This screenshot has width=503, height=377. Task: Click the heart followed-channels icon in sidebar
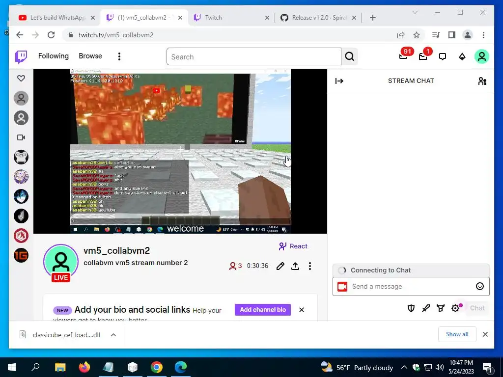pyautogui.click(x=21, y=78)
